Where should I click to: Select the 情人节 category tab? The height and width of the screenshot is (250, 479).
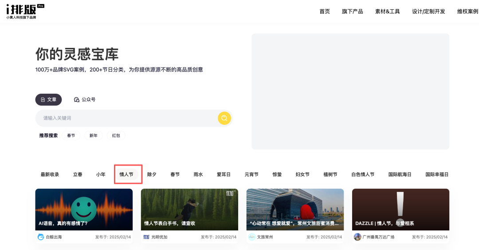click(126, 175)
